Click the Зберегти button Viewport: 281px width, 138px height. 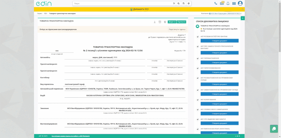(172, 22)
